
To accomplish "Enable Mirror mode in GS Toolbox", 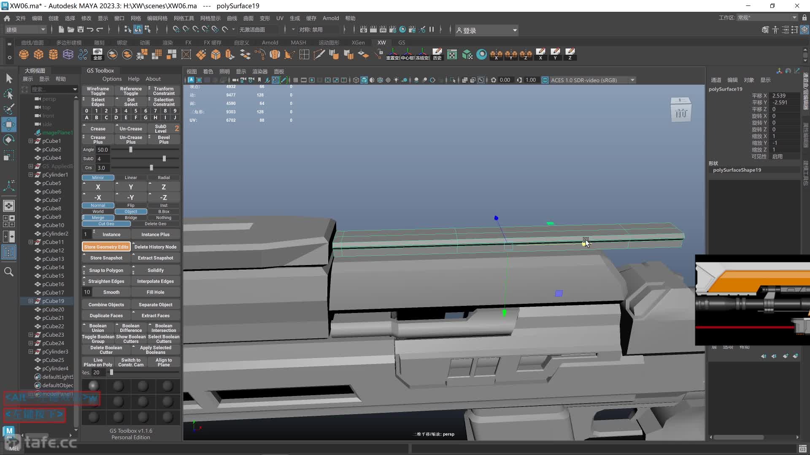I will click(x=98, y=177).
